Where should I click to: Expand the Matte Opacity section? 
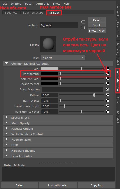click(6, 123)
